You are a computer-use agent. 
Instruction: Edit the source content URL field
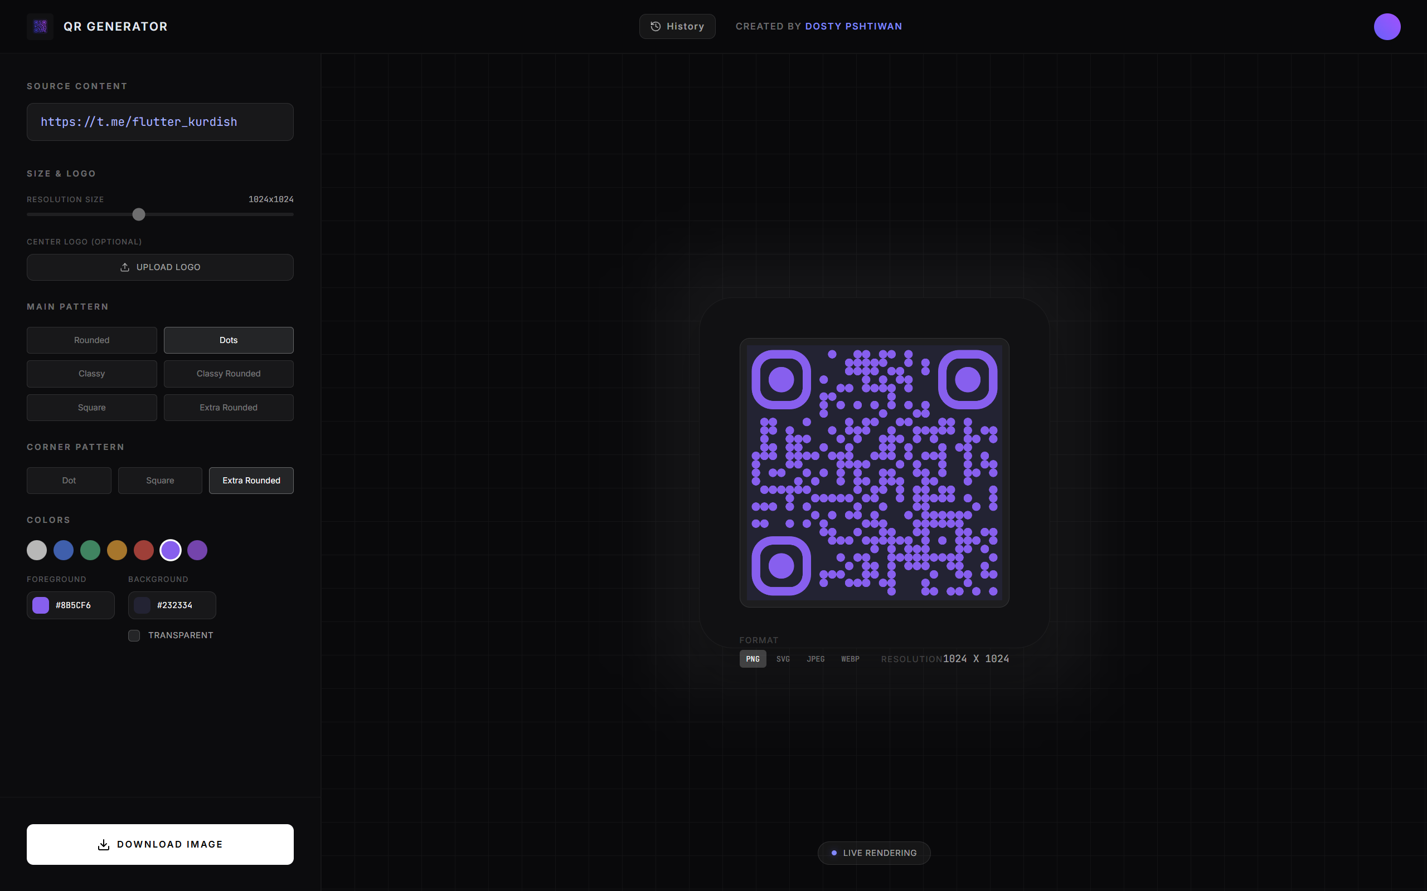coord(160,122)
